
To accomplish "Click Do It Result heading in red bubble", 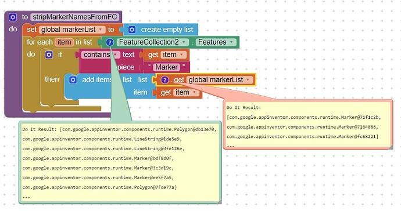I will coord(244,108).
